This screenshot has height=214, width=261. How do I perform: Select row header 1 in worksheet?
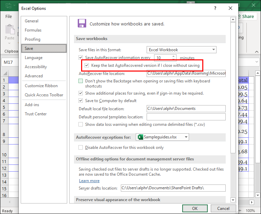coord(4,80)
